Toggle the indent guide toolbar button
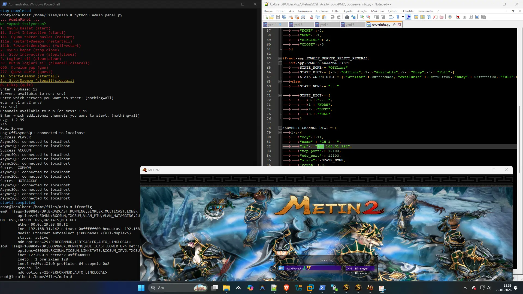The image size is (523, 294). (408, 17)
